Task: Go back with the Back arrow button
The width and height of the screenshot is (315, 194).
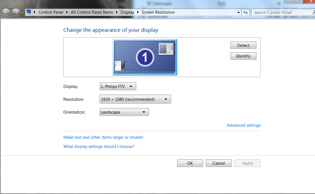Action: 6,13
